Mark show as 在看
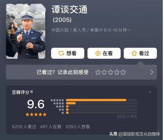The height and width of the screenshot is (140, 164). click(x=104, y=53)
